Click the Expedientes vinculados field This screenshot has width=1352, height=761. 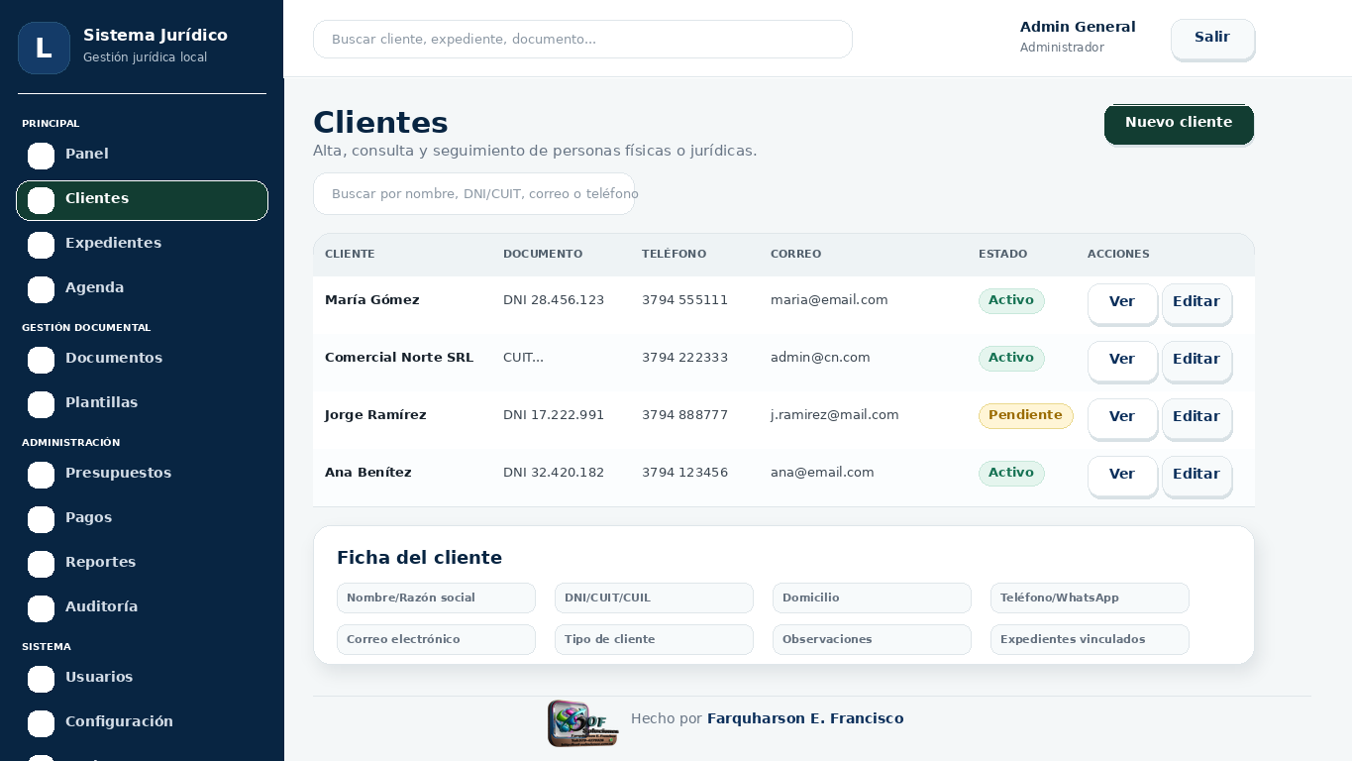[x=1090, y=639]
